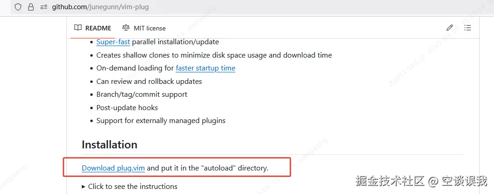Click the 'Post-update hooks' bullet text

127,107
